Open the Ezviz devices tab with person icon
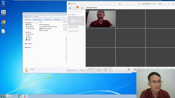Viewport: 175px width, 98px height. pyautogui.click(x=70, y=8)
